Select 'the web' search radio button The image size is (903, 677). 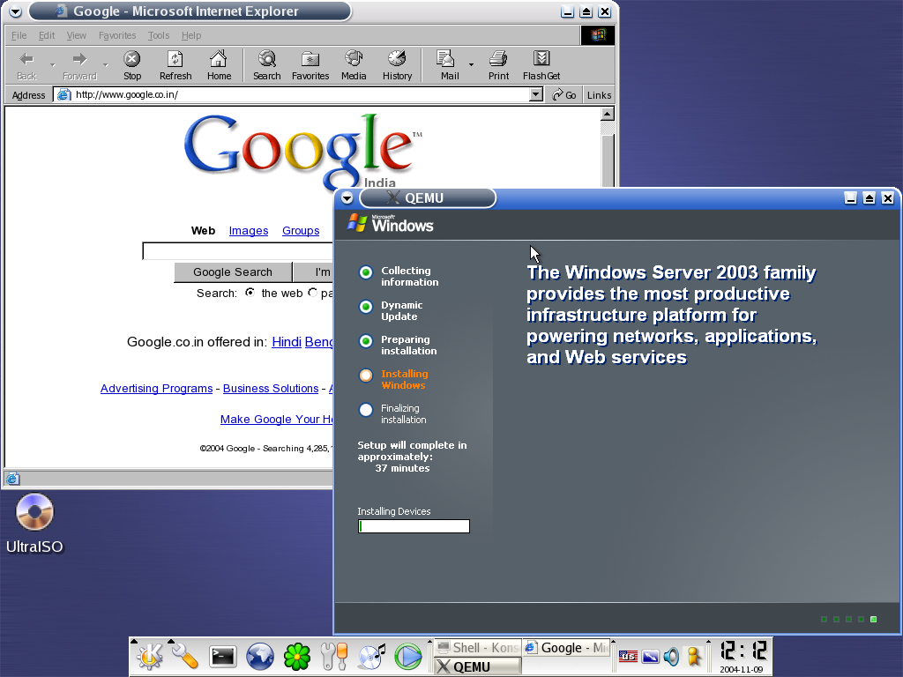coord(250,293)
